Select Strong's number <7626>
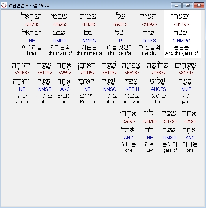 [60, 24]
